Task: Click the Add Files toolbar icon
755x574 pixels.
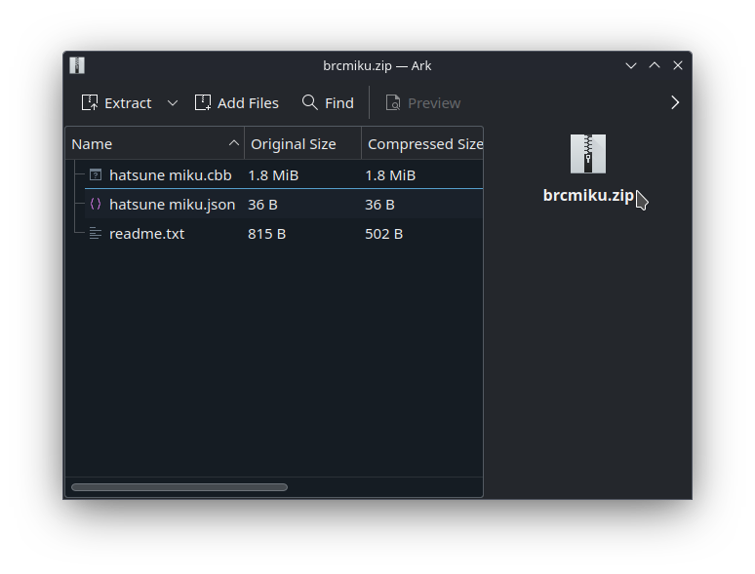Action: click(203, 102)
